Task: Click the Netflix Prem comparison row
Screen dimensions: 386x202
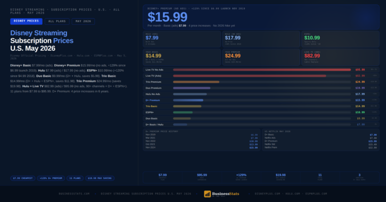Action: tap(321, 147)
